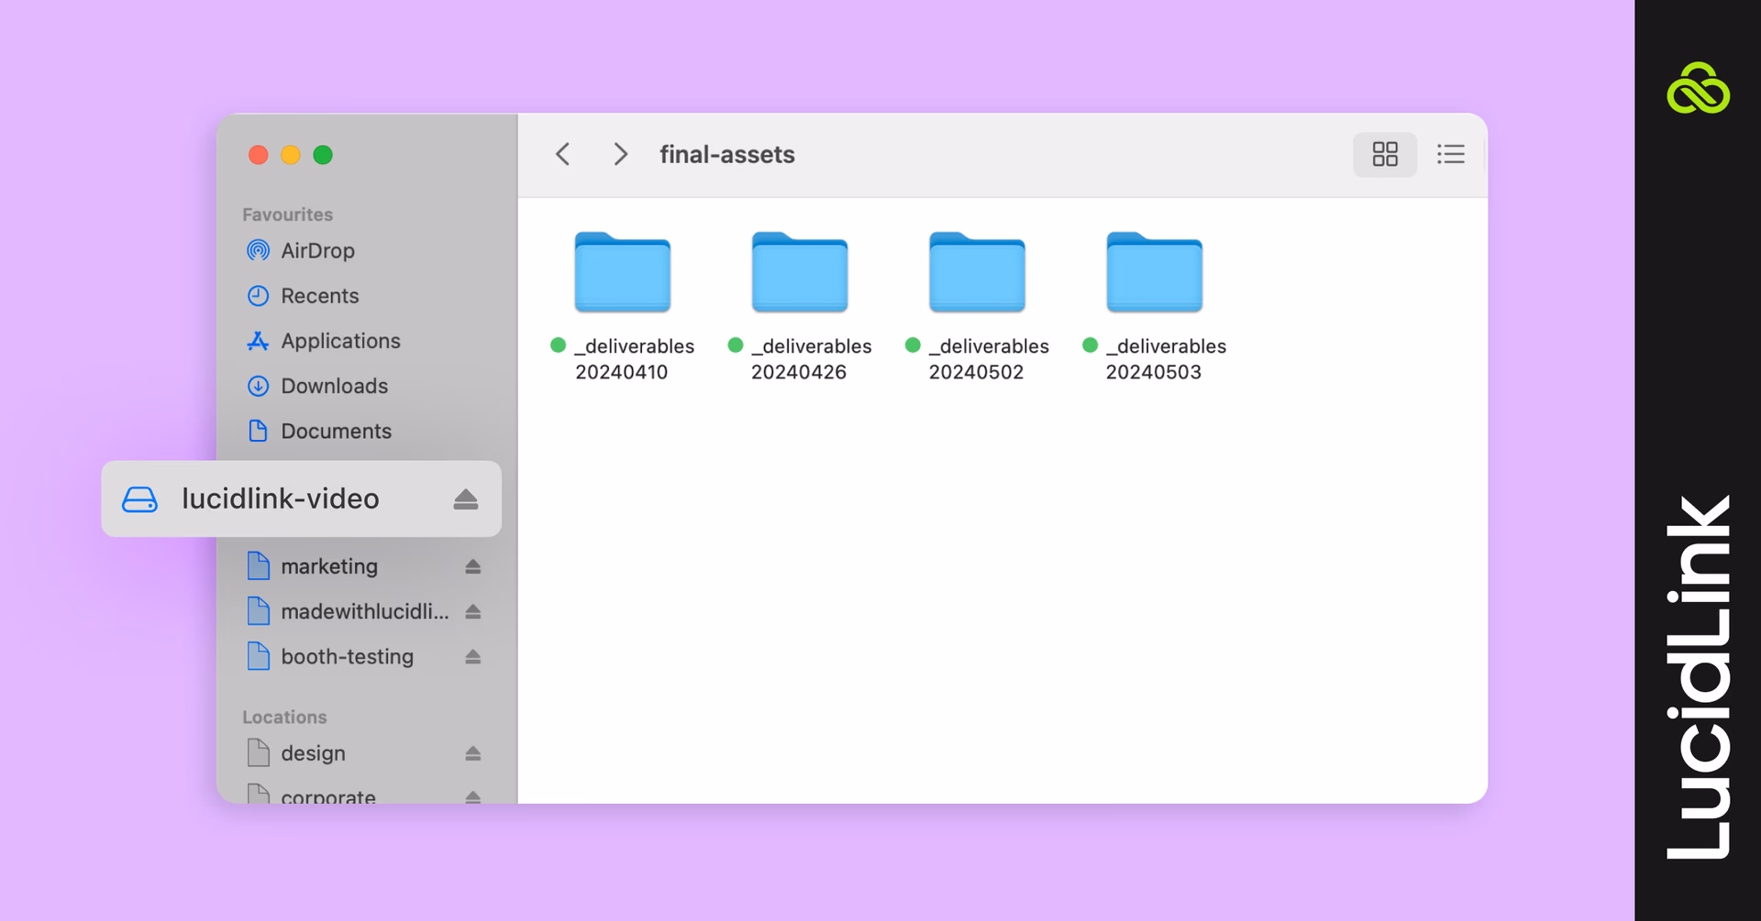Open the corporate volume
Image resolution: width=1761 pixels, height=921 pixels.
327,795
